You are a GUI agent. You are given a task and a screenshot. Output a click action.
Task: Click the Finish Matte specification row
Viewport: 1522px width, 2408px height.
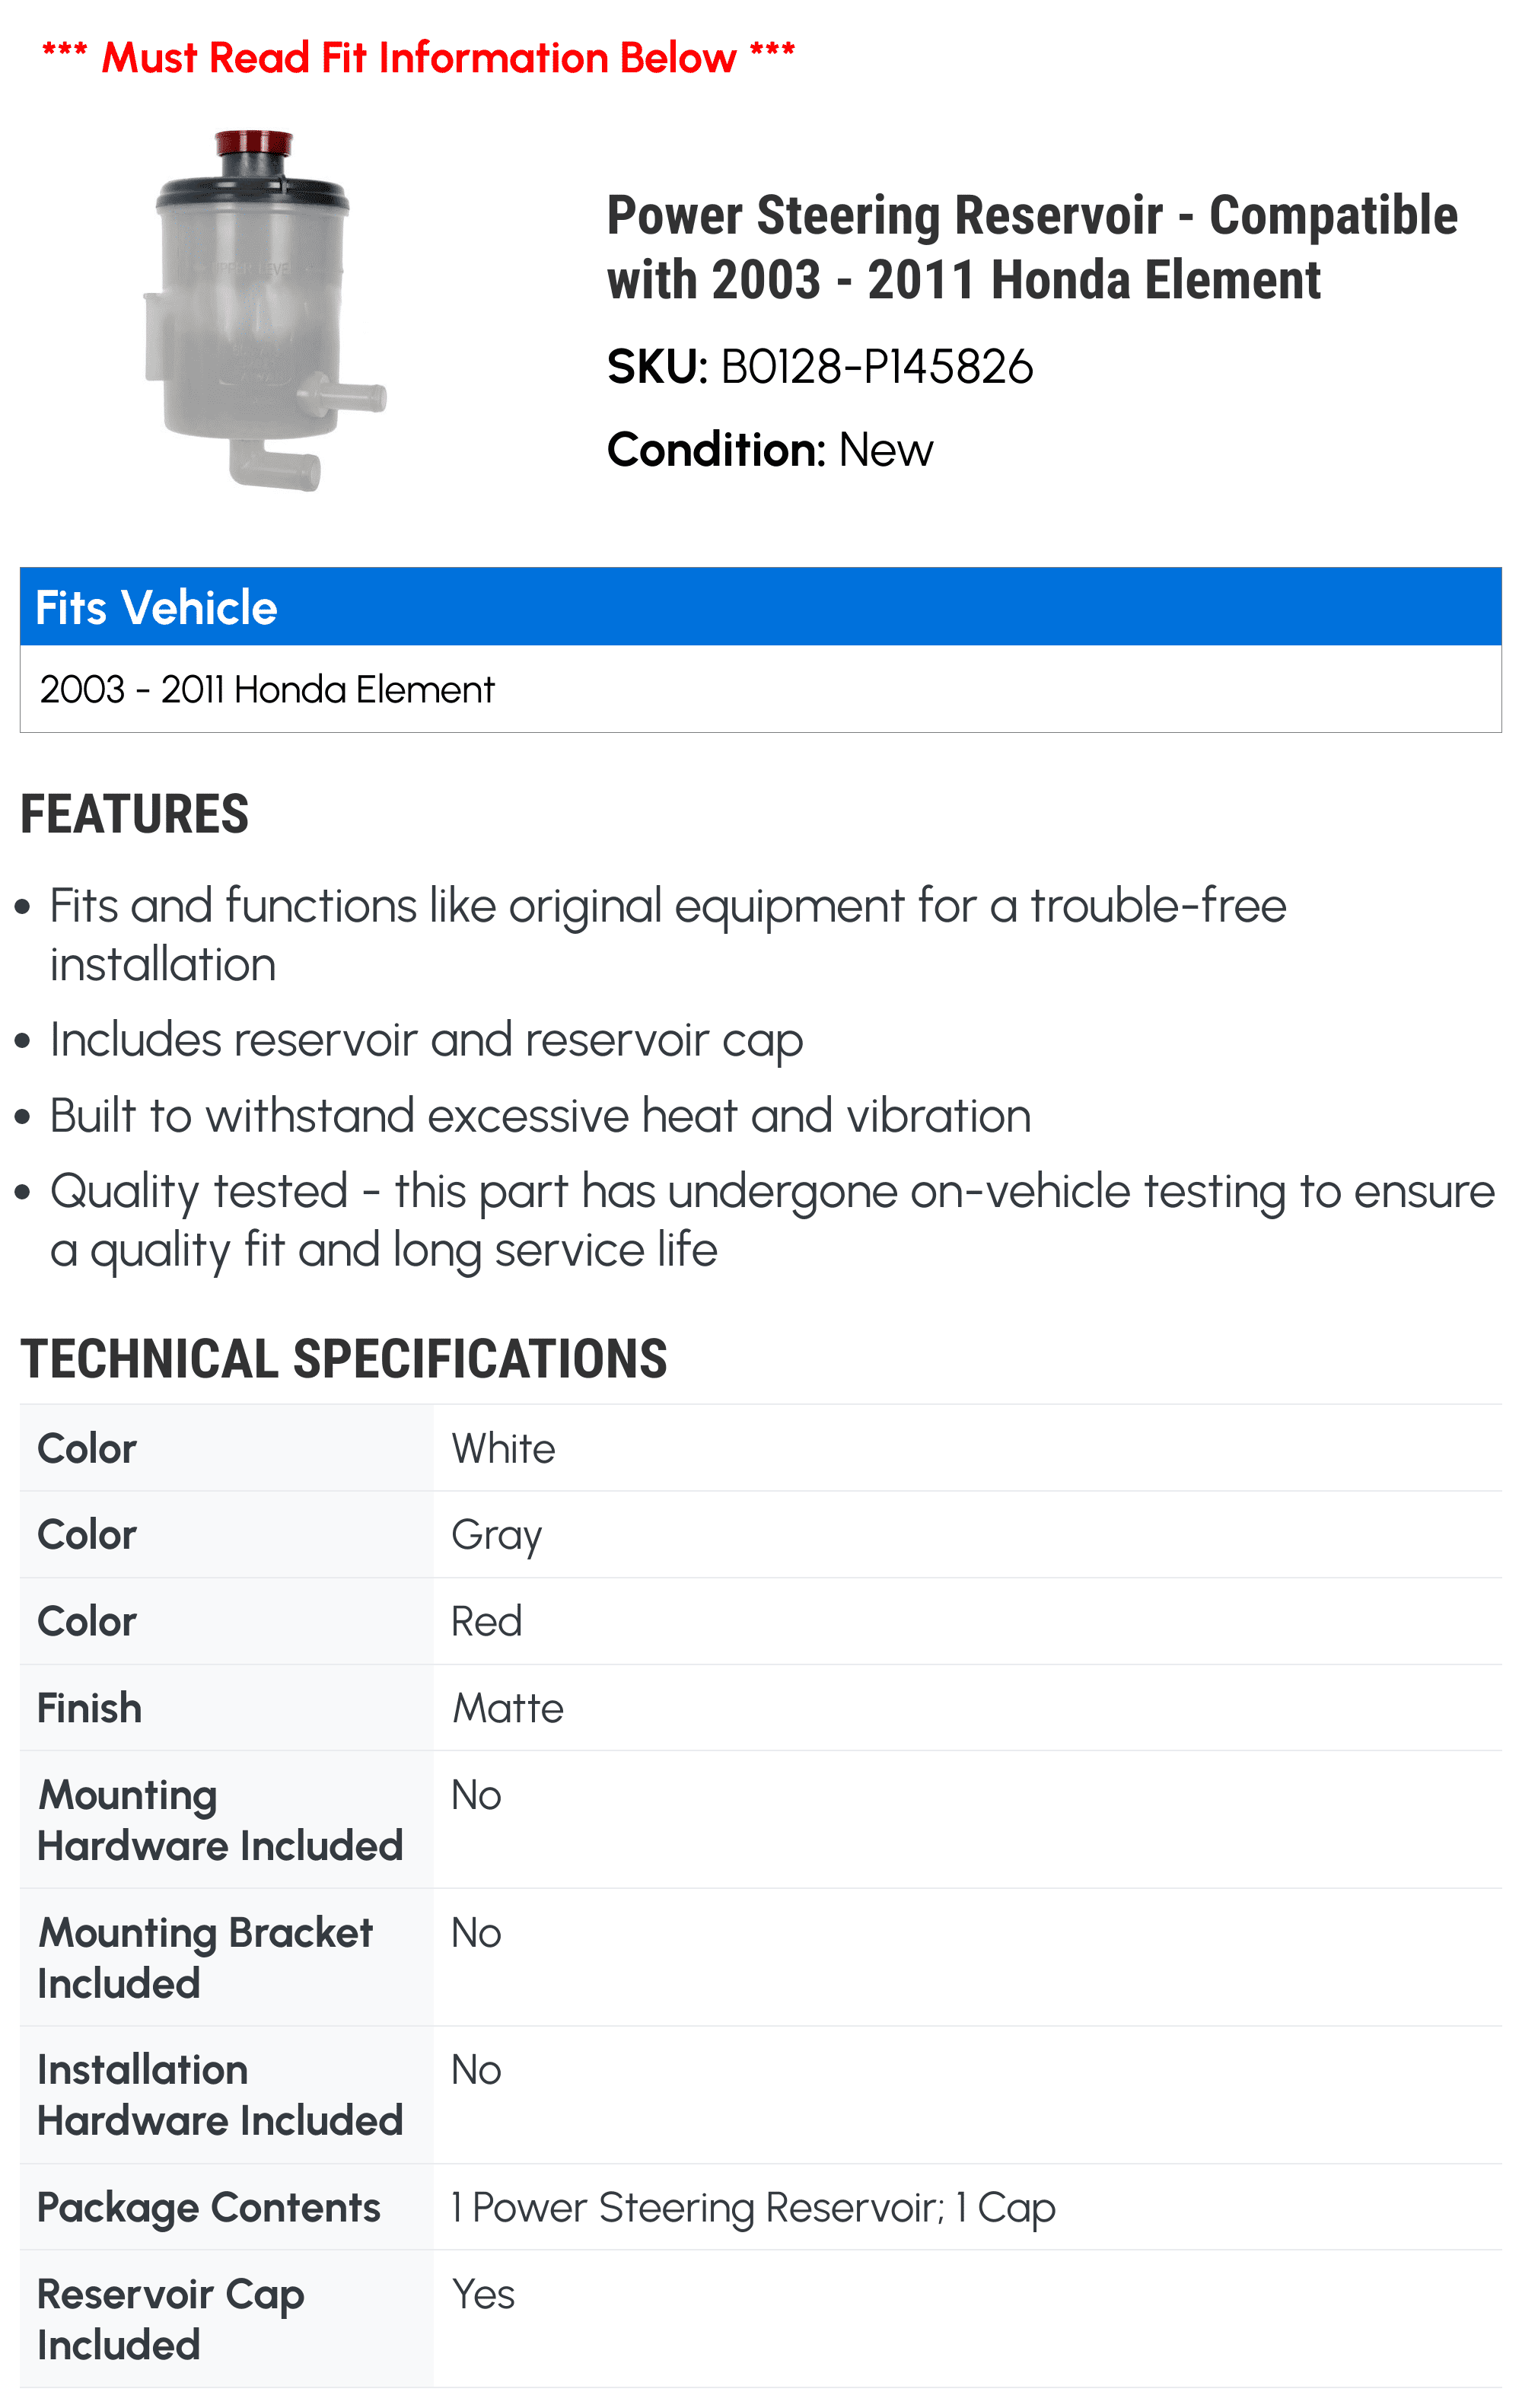pos(761,1708)
